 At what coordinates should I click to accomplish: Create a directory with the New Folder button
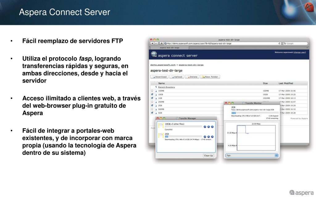210,77
